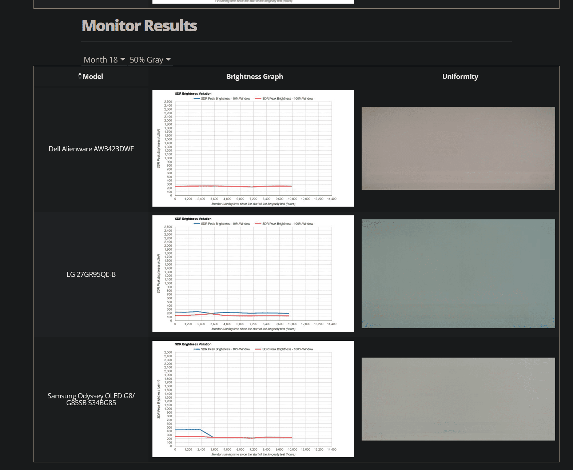Click the Brightness Graph column header
Screen dimensions: 573x470
(255, 76)
